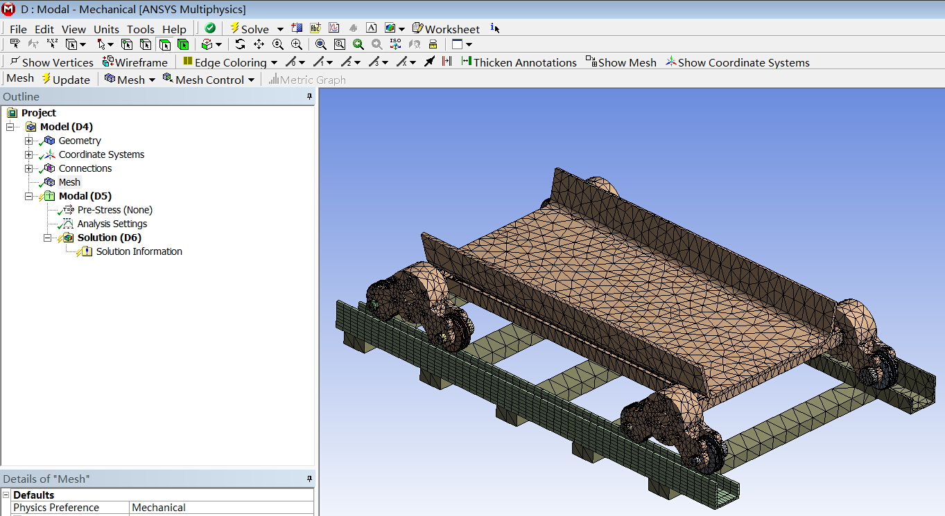
Task: Toggle Wireframe display mode
Action: (135, 62)
